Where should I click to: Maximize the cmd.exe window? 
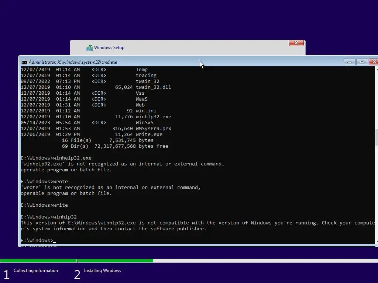(362, 62)
